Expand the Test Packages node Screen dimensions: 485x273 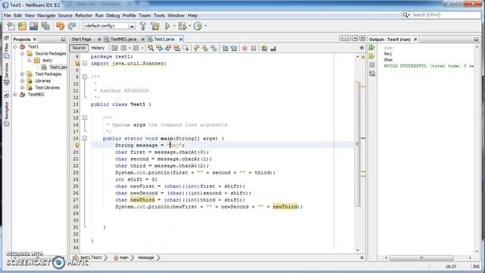(x=22, y=74)
